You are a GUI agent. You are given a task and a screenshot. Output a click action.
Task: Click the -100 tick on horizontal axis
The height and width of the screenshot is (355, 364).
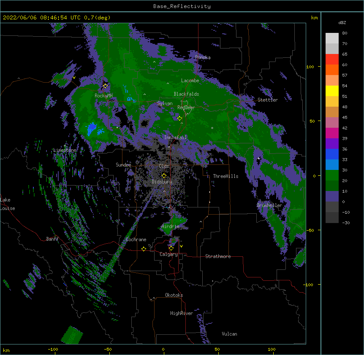click(x=53, y=349)
